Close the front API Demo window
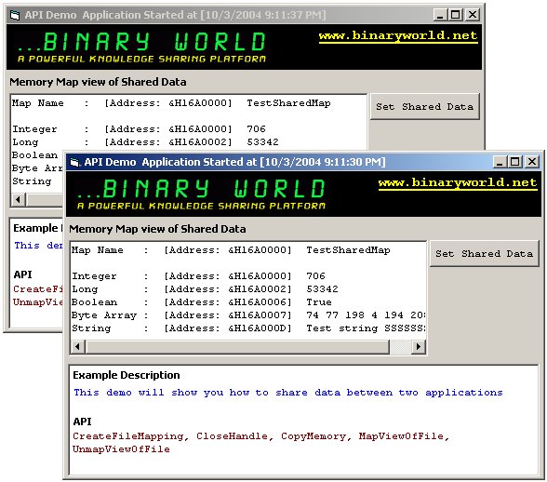Screen dimensions: 547x482 (x=532, y=162)
